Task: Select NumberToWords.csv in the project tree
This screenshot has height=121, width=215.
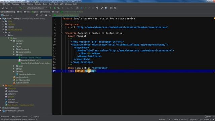Action: 30,61
